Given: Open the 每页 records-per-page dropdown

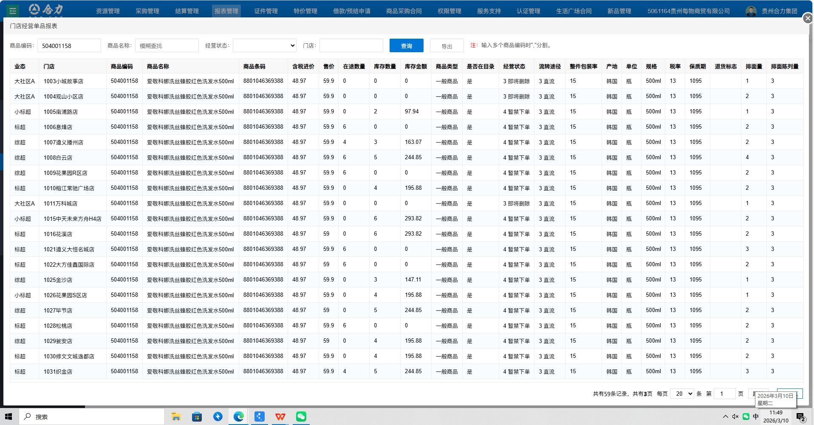Looking at the screenshot, I should tap(682, 394).
